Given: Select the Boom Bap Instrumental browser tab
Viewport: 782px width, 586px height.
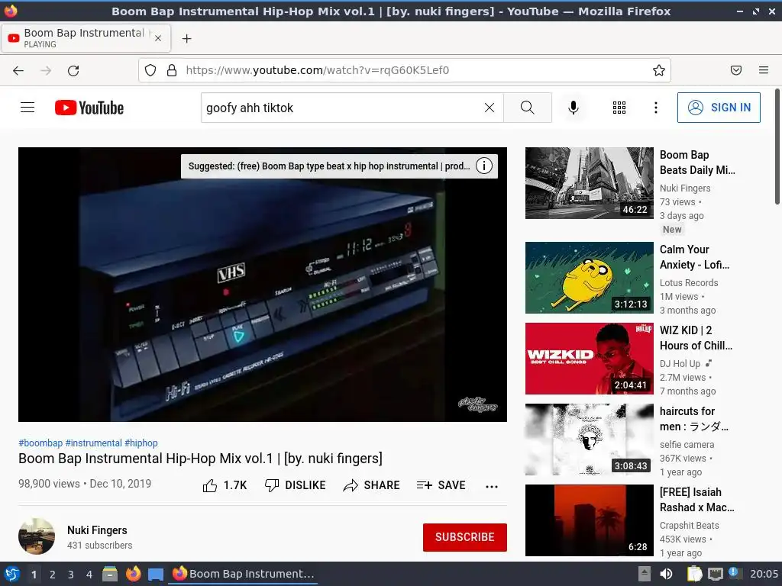Looking at the screenshot, I should coord(86,38).
